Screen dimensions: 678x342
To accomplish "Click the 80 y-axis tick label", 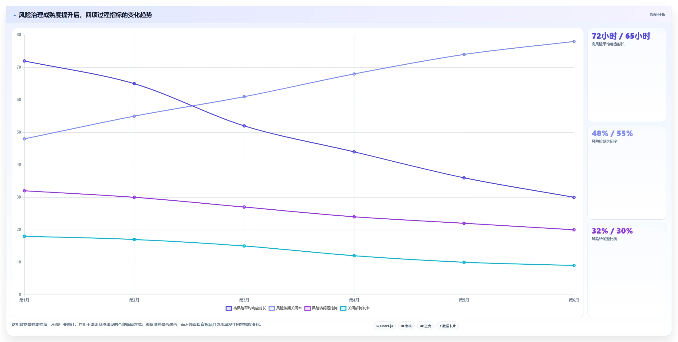I will (x=19, y=35).
